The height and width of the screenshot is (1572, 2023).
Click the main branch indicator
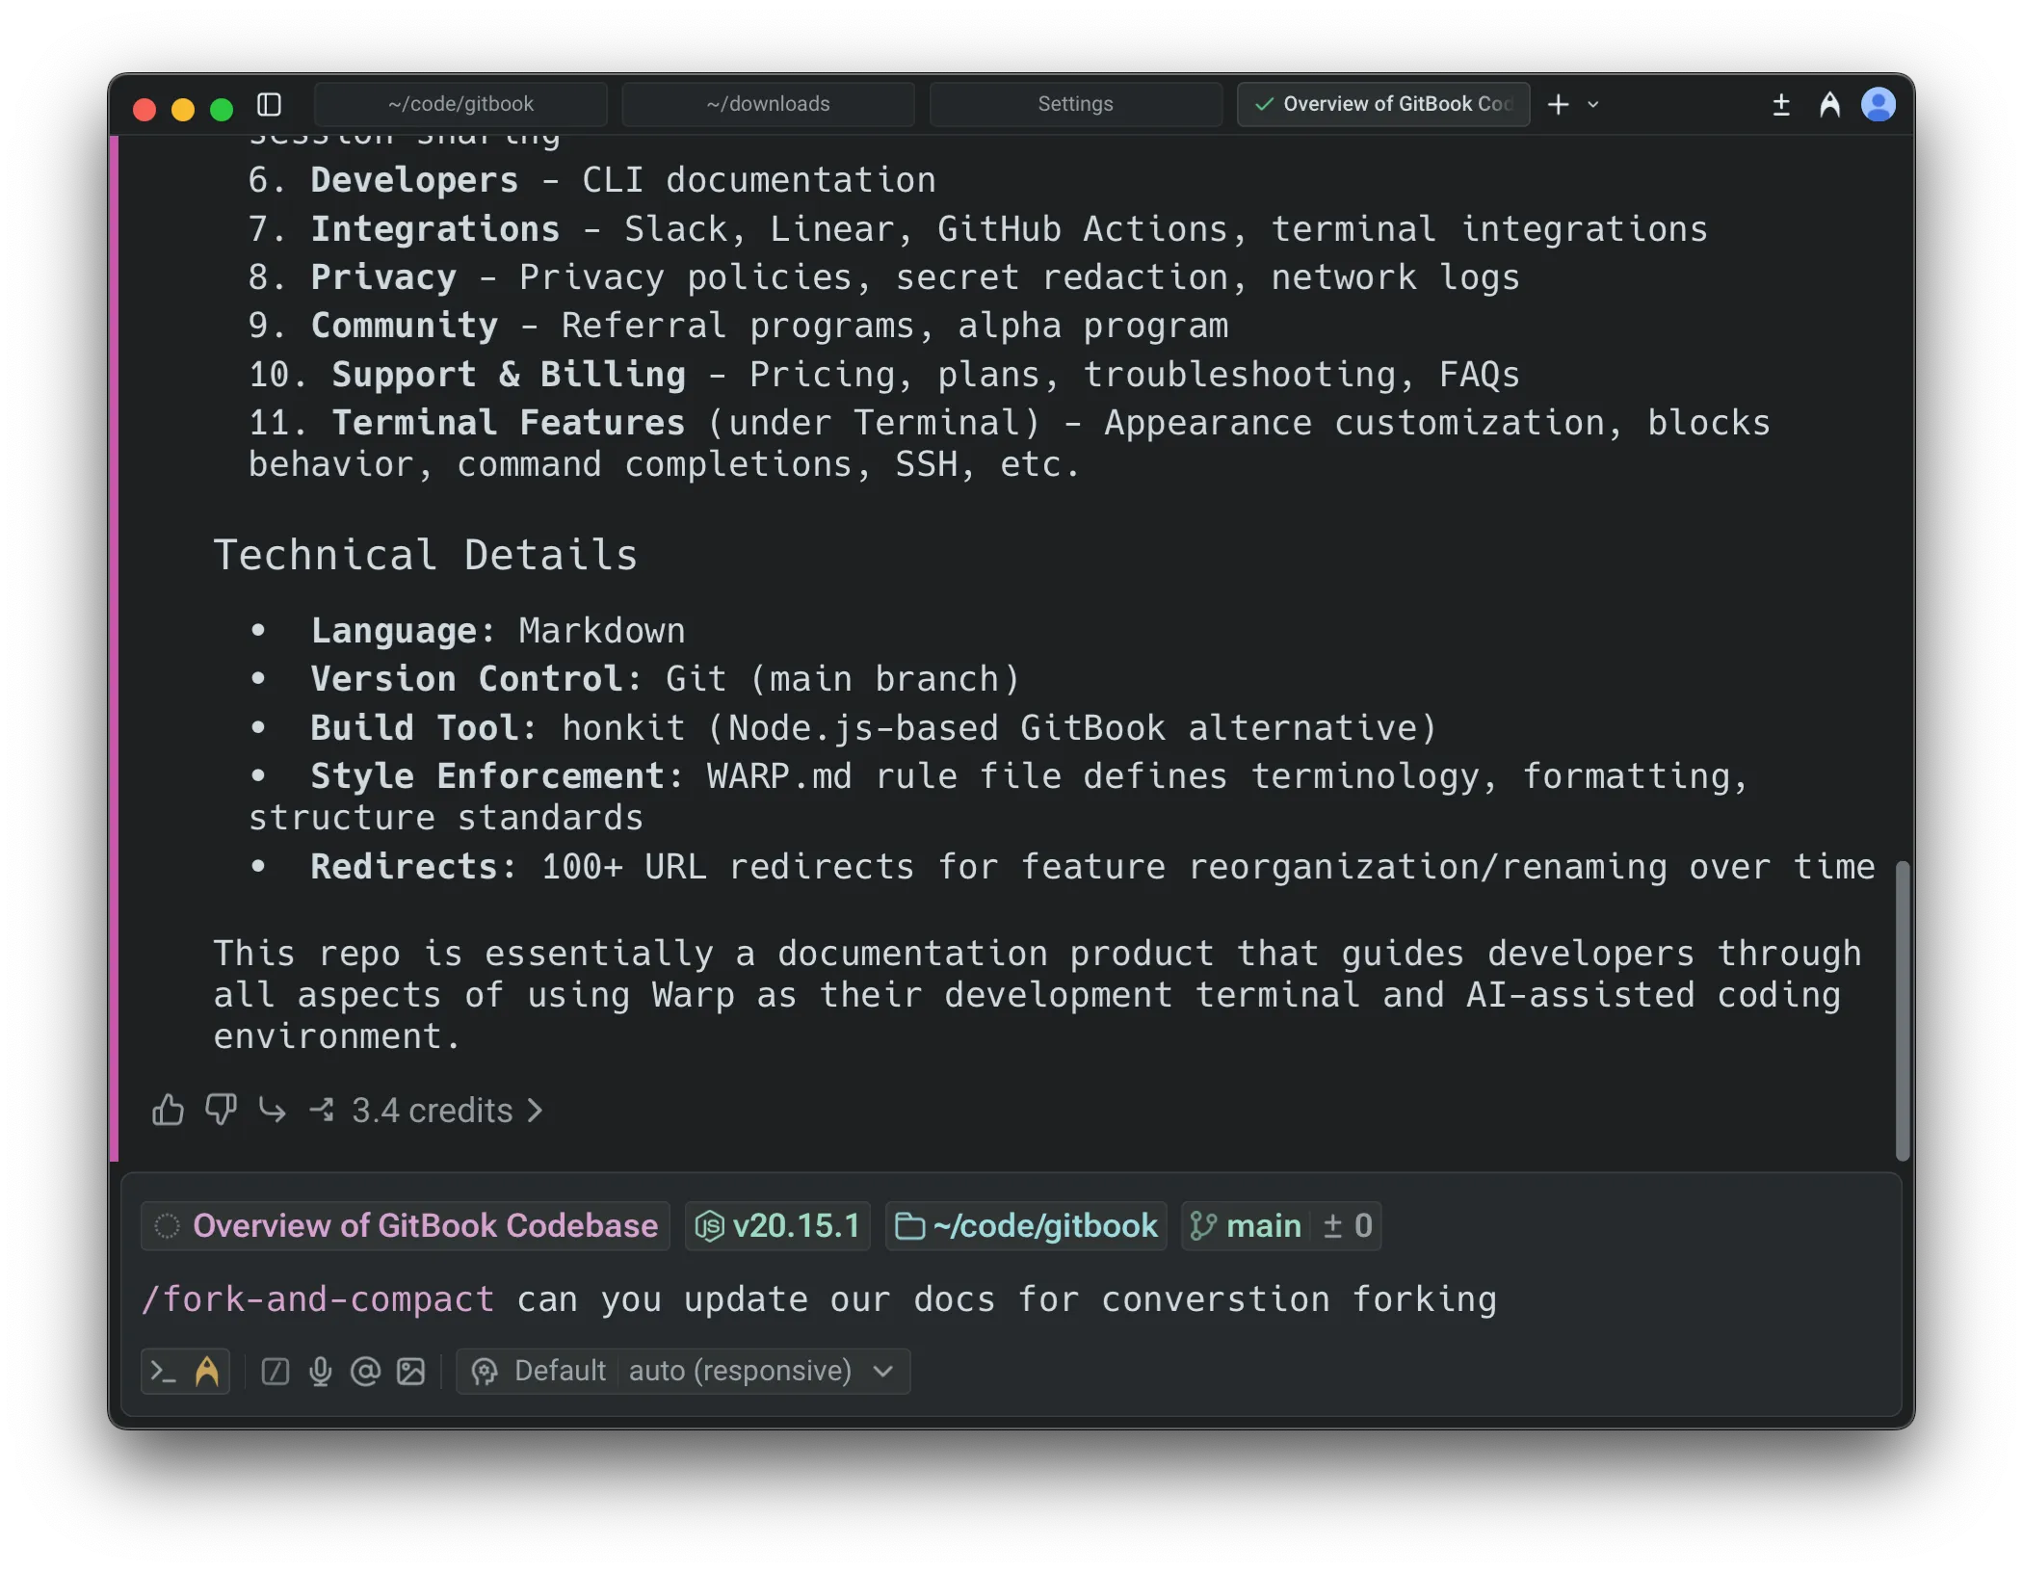click(x=1262, y=1225)
